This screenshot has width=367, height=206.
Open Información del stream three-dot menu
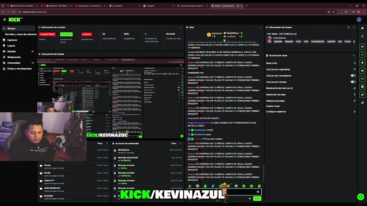(x=354, y=27)
